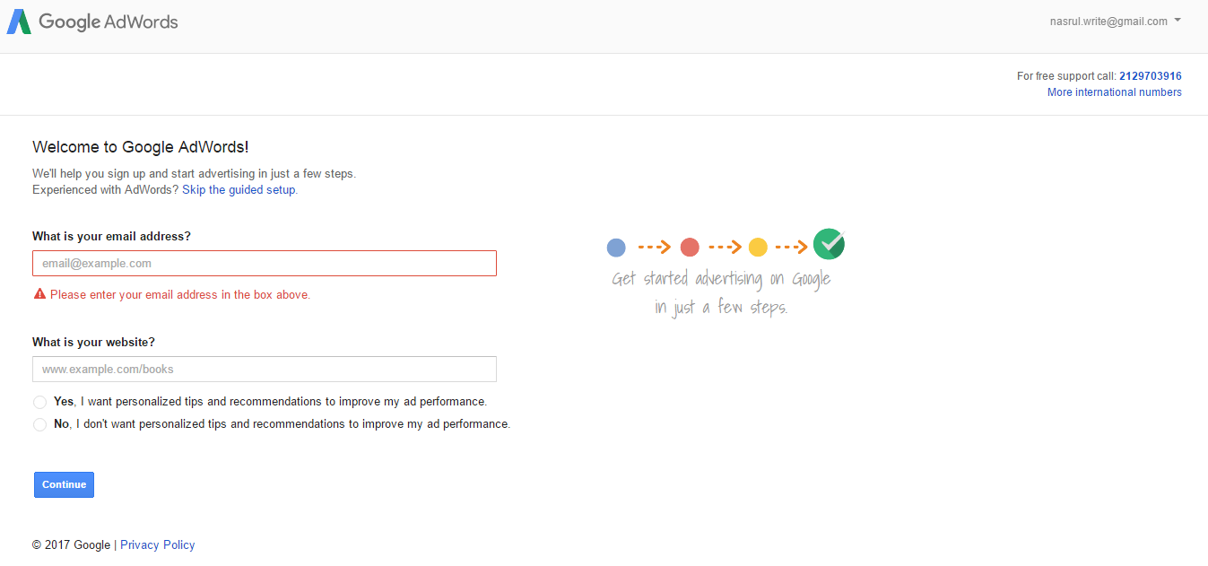This screenshot has width=1208, height=566.
Task: Open the nasrul.write@gmail.com account dropdown
Action: point(1115,22)
